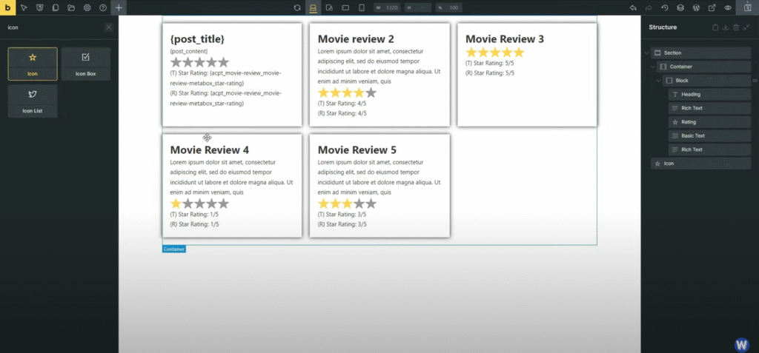
Task: Click the {post_title} heading on canvas
Action: 197,39
